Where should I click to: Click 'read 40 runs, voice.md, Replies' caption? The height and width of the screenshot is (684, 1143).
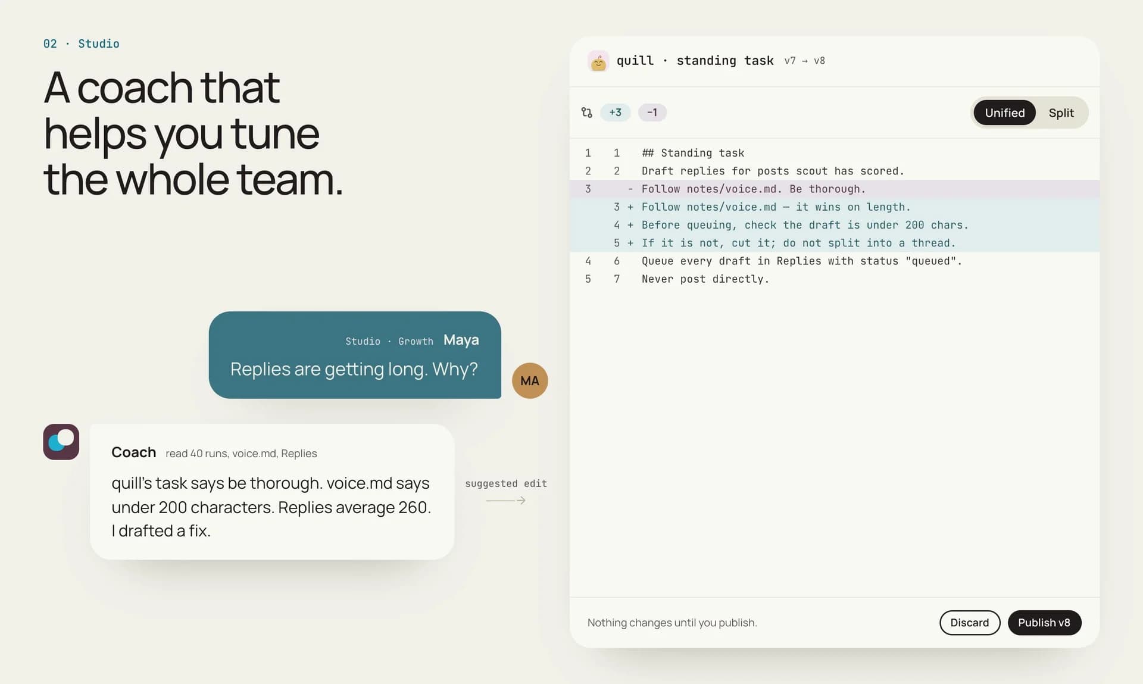click(x=241, y=454)
